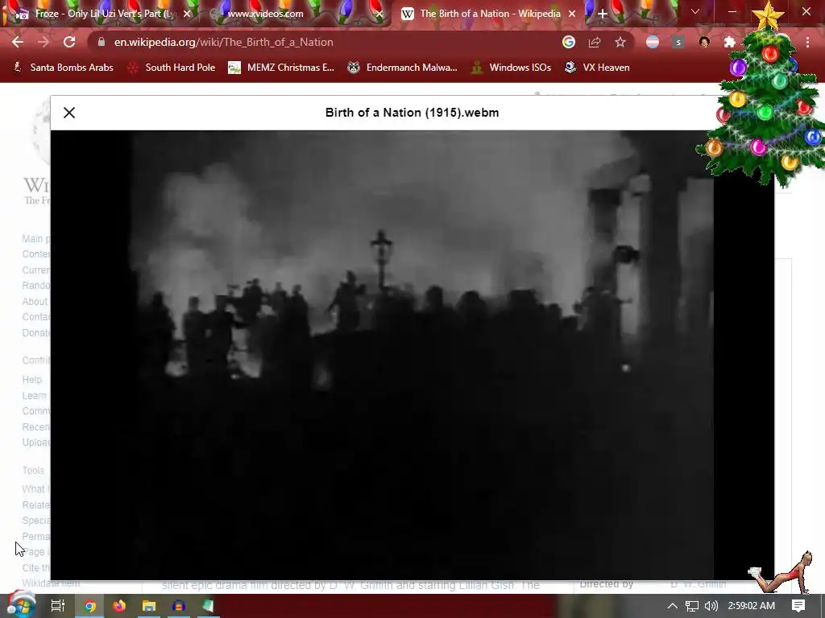Screen dimensions: 825x618
Task: Click the green notebook taskbar icon
Action: tap(209, 606)
